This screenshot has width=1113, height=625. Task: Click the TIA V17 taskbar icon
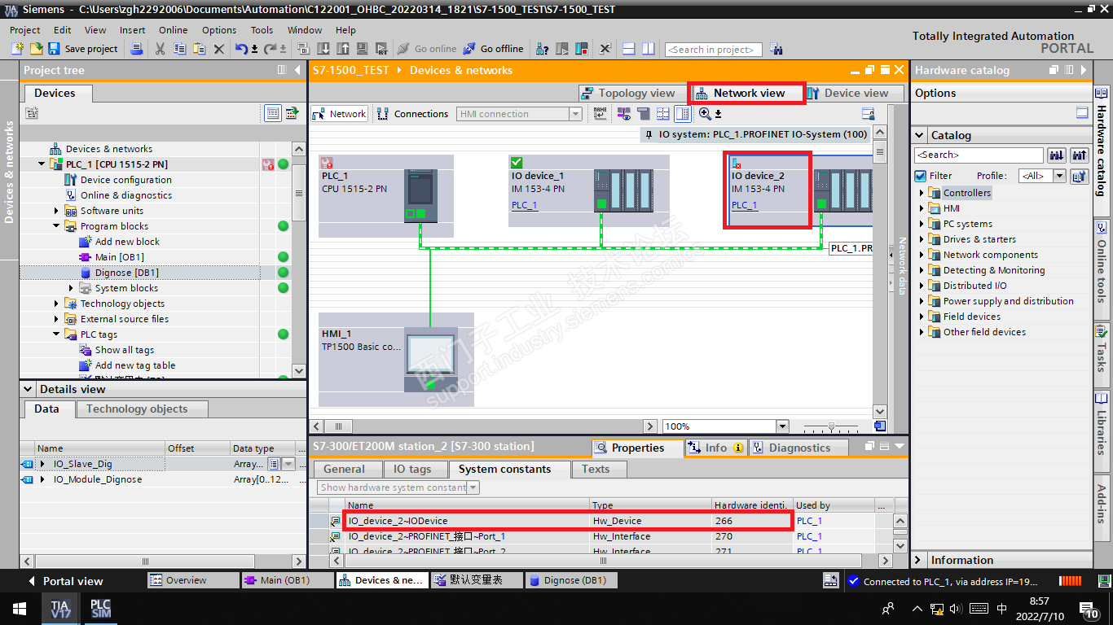[x=60, y=609]
